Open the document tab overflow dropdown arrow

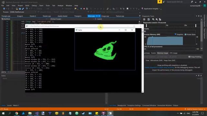tap(140, 16)
